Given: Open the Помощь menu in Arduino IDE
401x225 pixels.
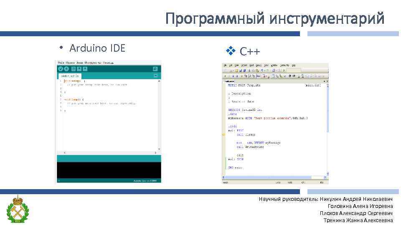Looking at the screenshot, I should [x=108, y=62].
